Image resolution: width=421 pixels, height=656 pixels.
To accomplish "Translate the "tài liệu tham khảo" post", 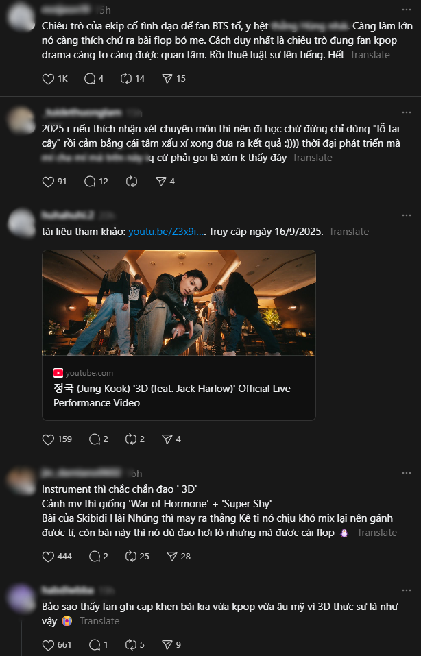I will (349, 232).
